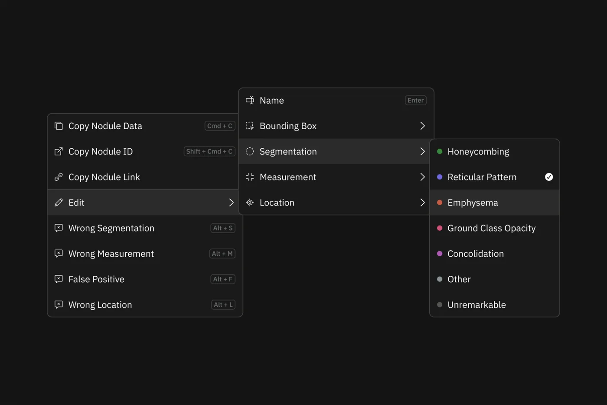Choose the Wrong Measurement menu entry
This screenshot has height=405, width=607.
pos(145,254)
